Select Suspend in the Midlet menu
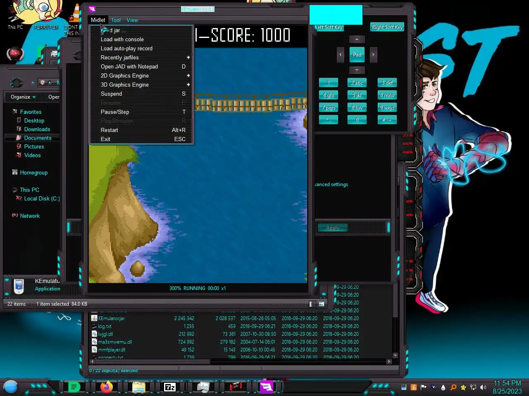Screen dimensions: 529x396 pos(141,94)
